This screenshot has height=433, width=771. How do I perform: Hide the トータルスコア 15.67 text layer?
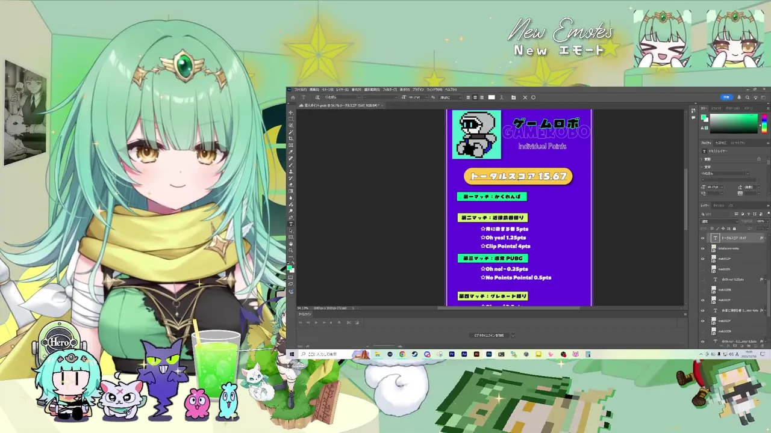pyautogui.click(x=702, y=238)
